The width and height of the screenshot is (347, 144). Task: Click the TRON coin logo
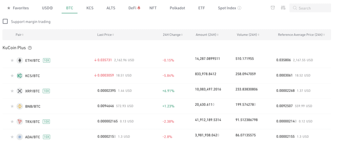[20, 121]
